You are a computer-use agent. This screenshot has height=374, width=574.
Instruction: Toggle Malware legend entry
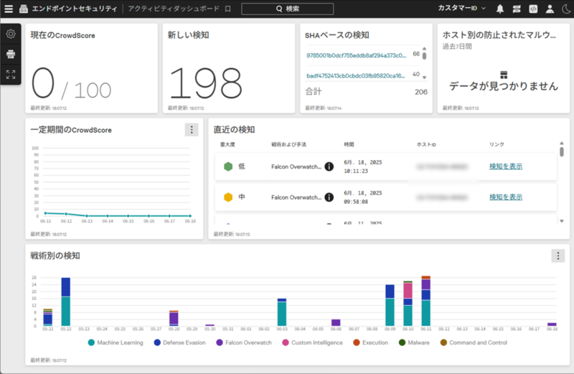414,342
